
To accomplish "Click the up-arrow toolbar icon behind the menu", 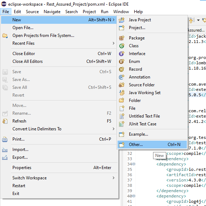I will 191,20.
